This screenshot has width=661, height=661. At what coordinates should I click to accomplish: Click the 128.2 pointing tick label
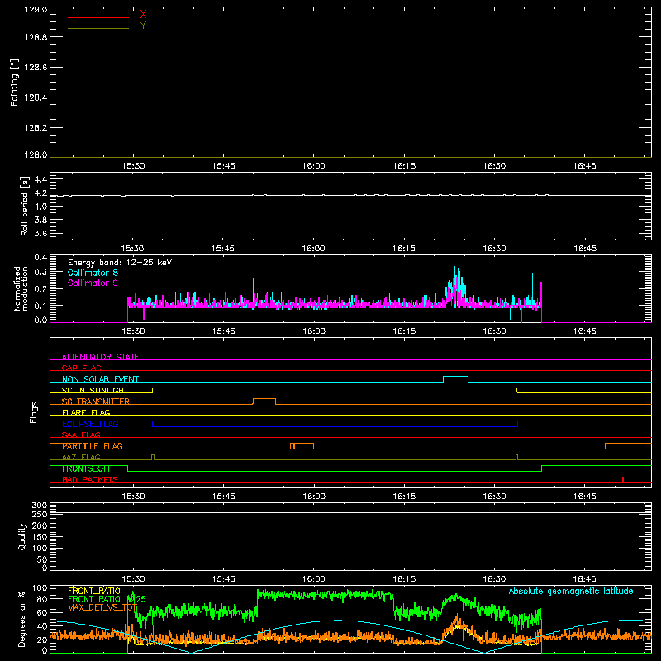36,128
